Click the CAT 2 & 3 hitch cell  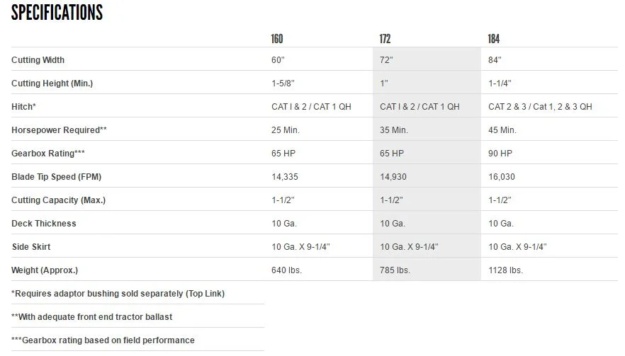540,107
